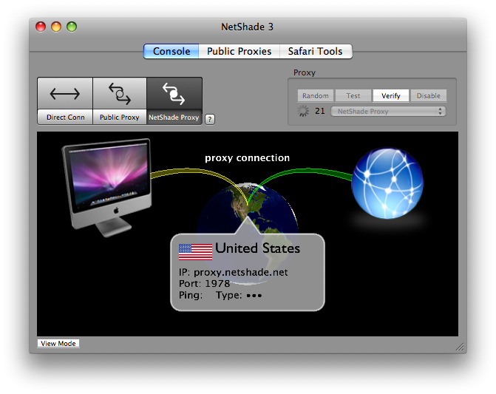Select the NetShade Proxy mode
This screenshot has width=496, height=394.
[x=174, y=101]
